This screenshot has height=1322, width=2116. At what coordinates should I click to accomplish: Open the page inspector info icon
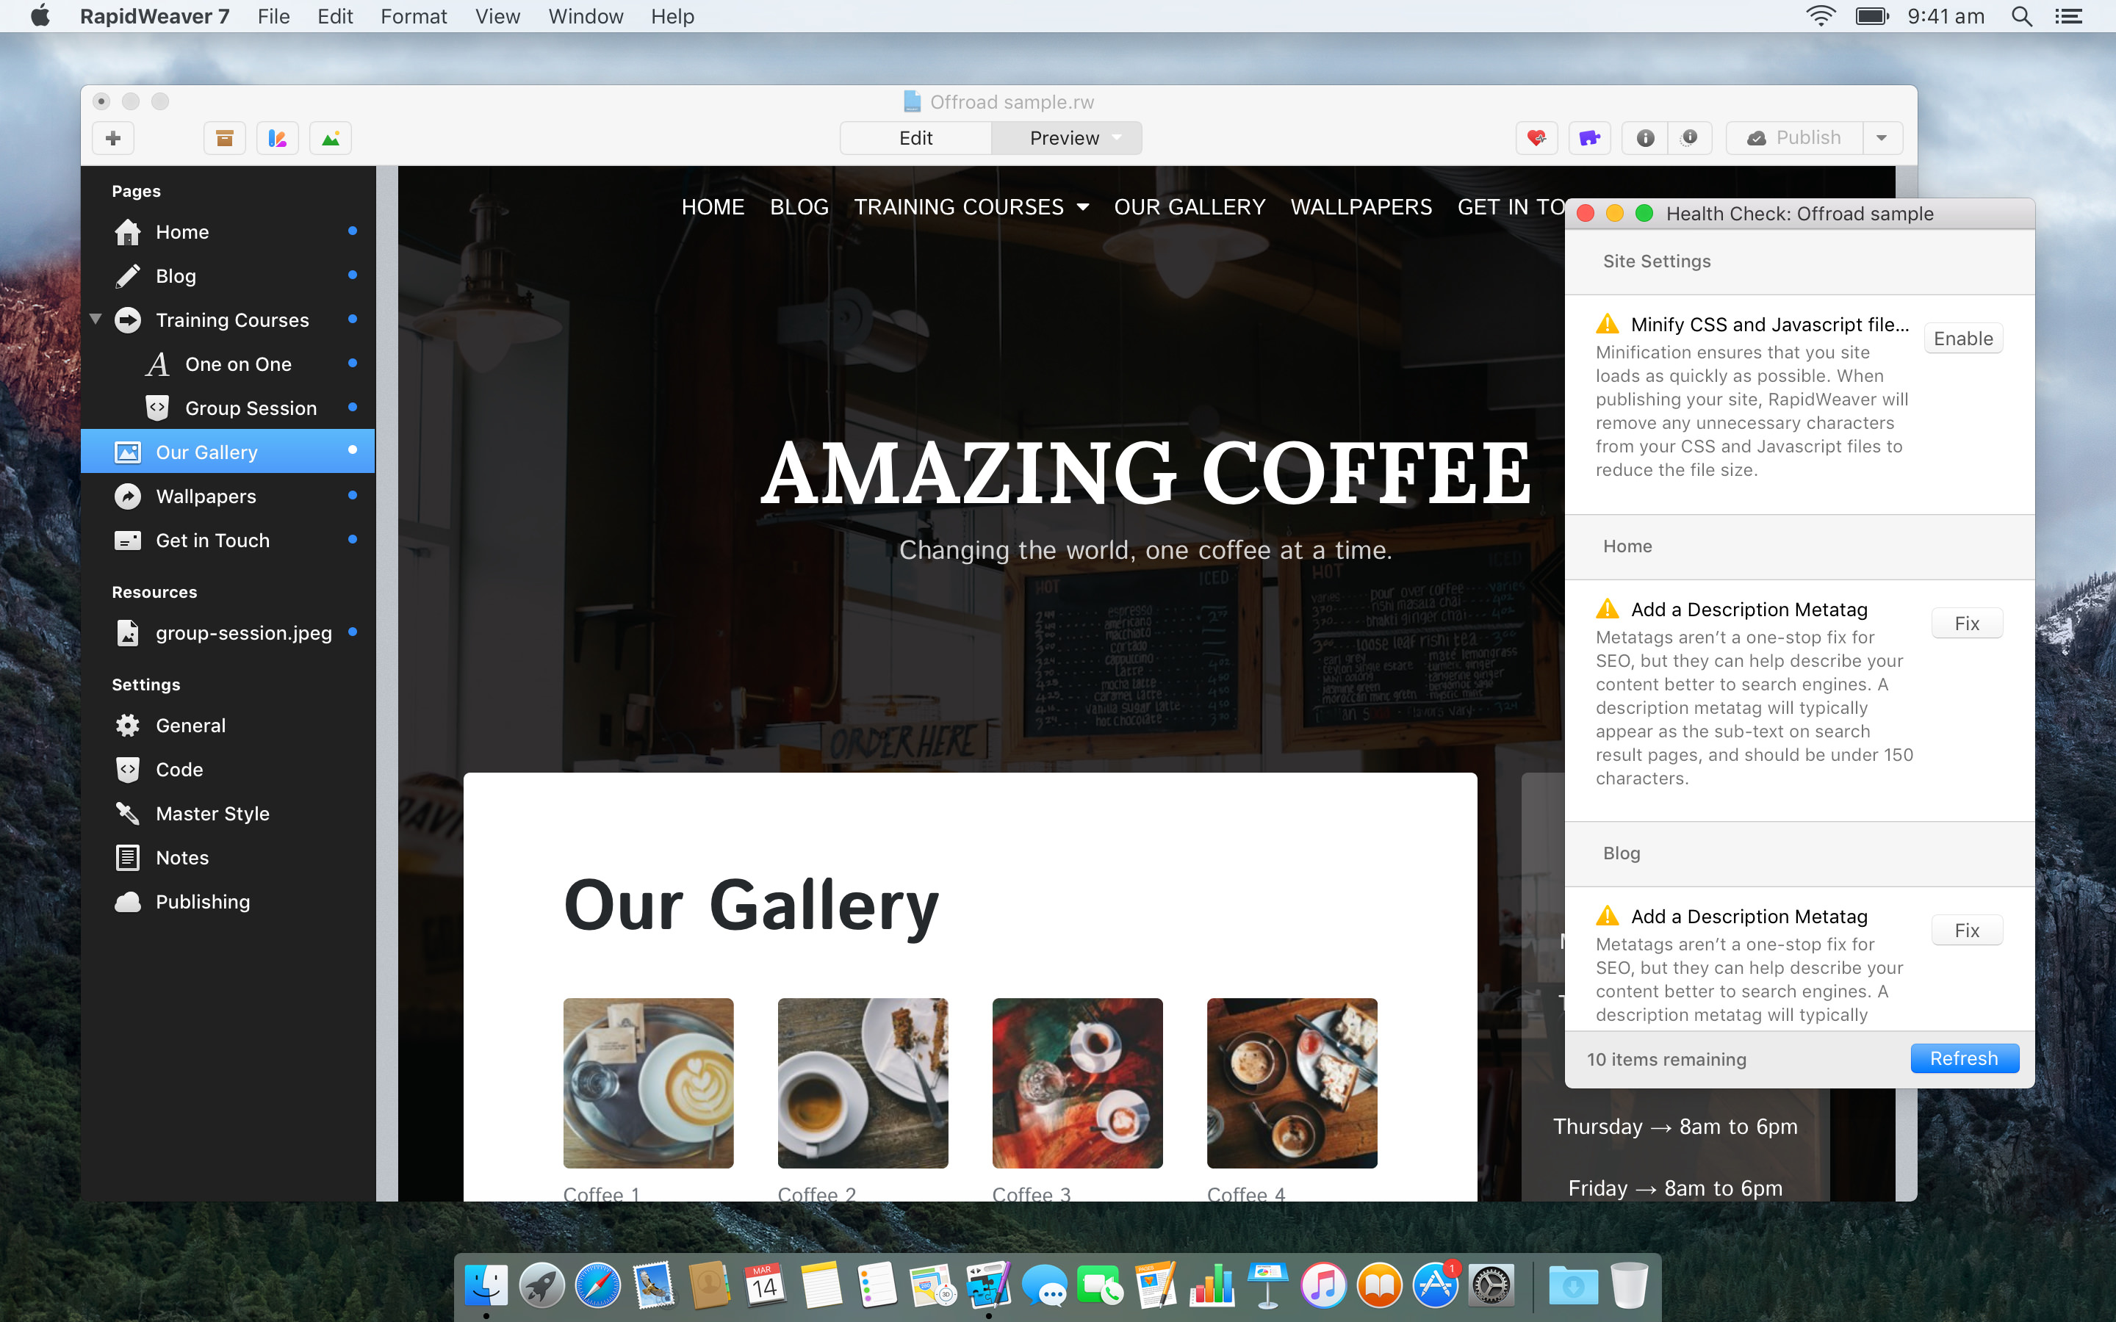[x=1645, y=138]
